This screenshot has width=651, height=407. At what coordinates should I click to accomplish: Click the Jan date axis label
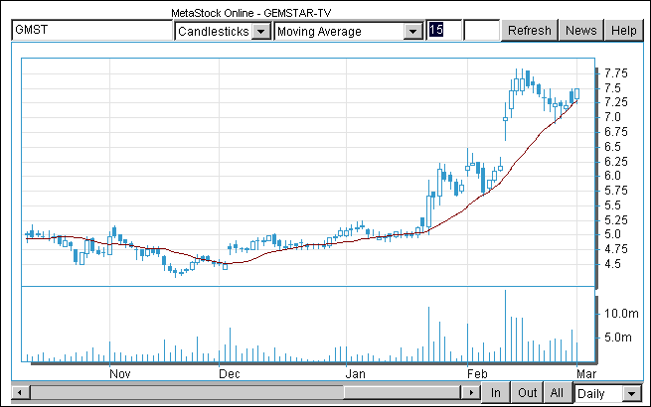click(356, 374)
